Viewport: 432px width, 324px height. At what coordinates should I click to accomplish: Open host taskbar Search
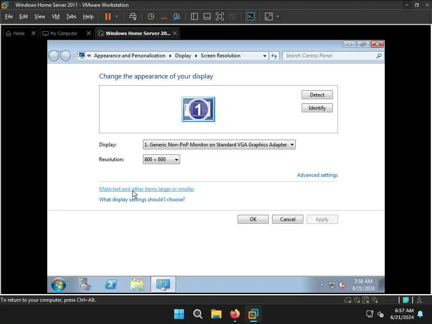[x=197, y=314]
